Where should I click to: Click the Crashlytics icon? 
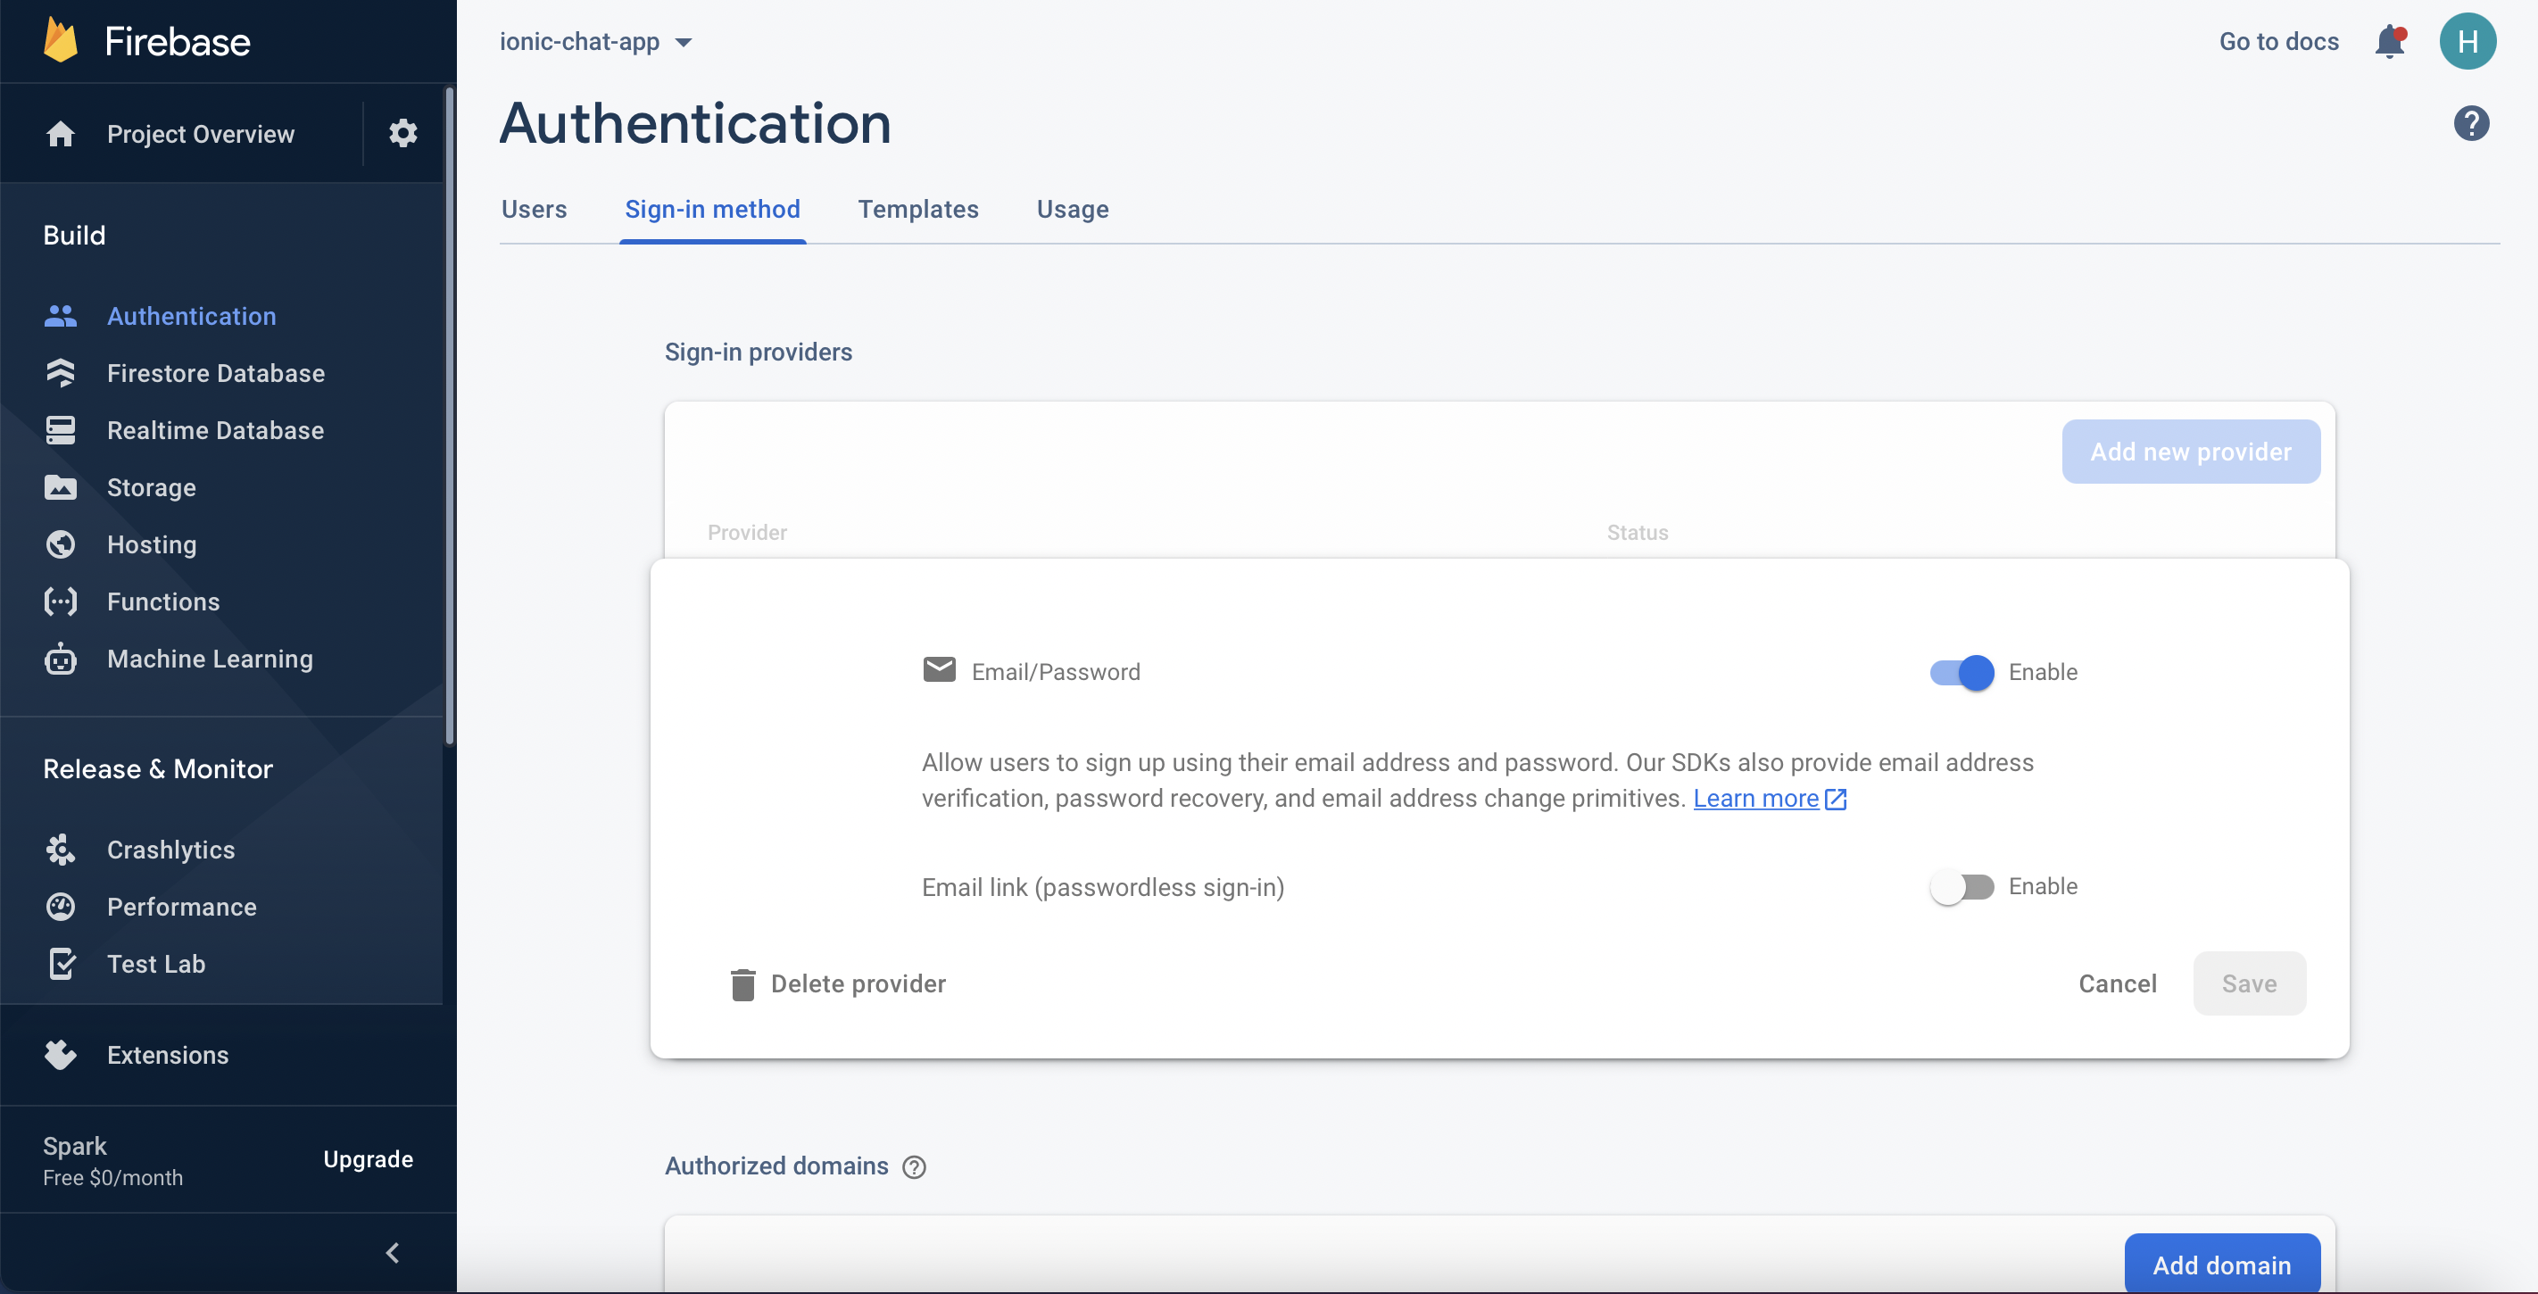click(x=60, y=850)
